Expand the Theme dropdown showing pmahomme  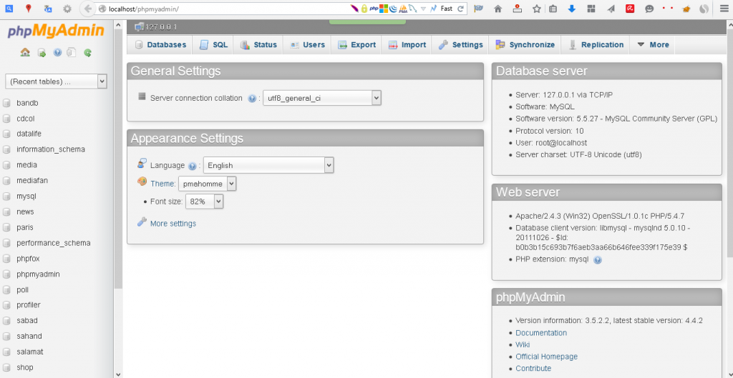click(208, 184)
